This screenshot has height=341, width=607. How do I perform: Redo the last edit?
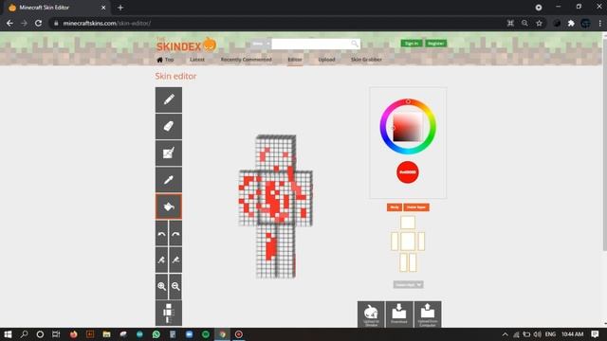pyautogui.click(x=175, y=234)
